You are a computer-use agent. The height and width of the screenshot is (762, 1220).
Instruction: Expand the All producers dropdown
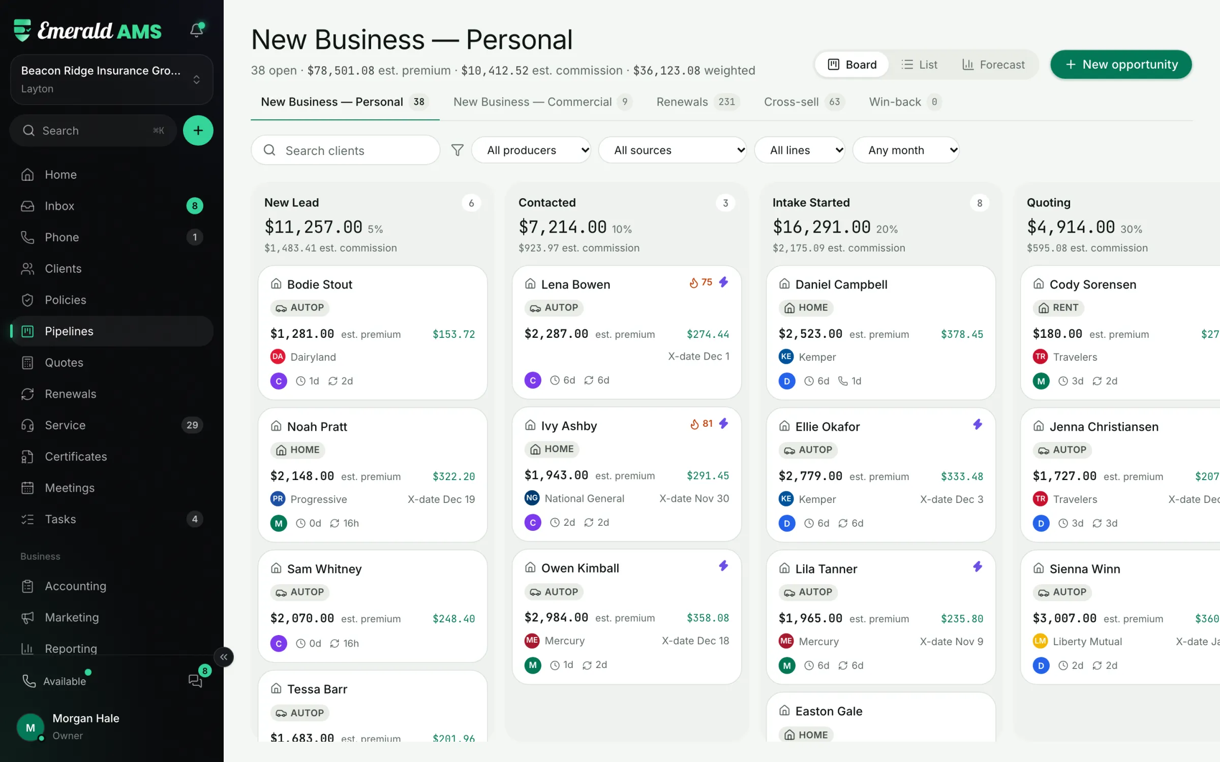[531, 150]
